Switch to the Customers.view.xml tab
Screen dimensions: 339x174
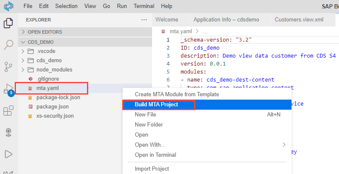299,20
